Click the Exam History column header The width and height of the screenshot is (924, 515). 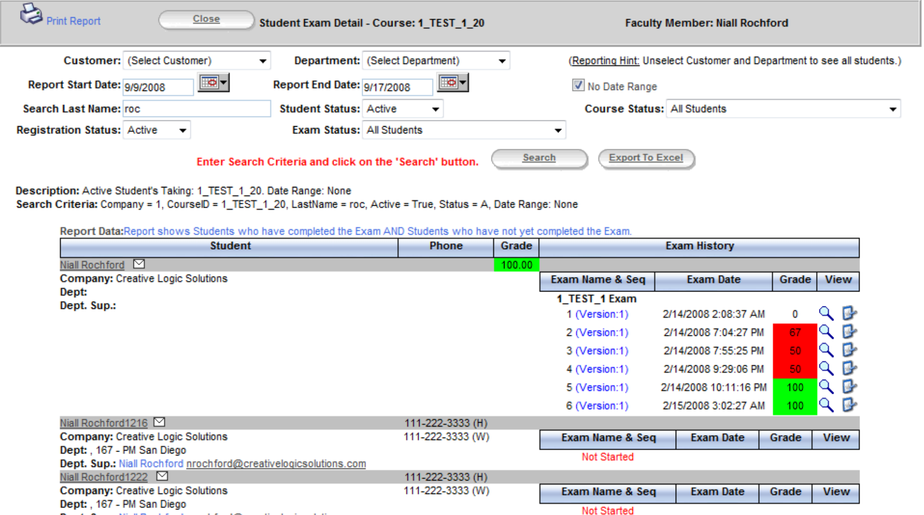699,247
